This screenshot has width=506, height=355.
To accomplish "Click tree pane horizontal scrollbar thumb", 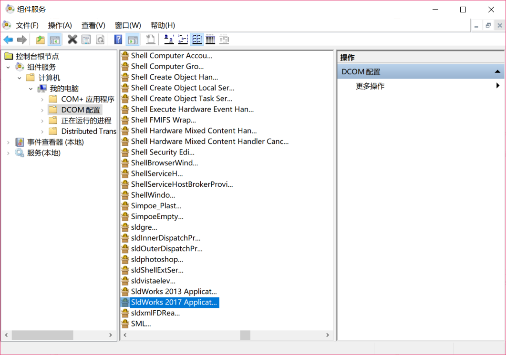I will (42, 335).
